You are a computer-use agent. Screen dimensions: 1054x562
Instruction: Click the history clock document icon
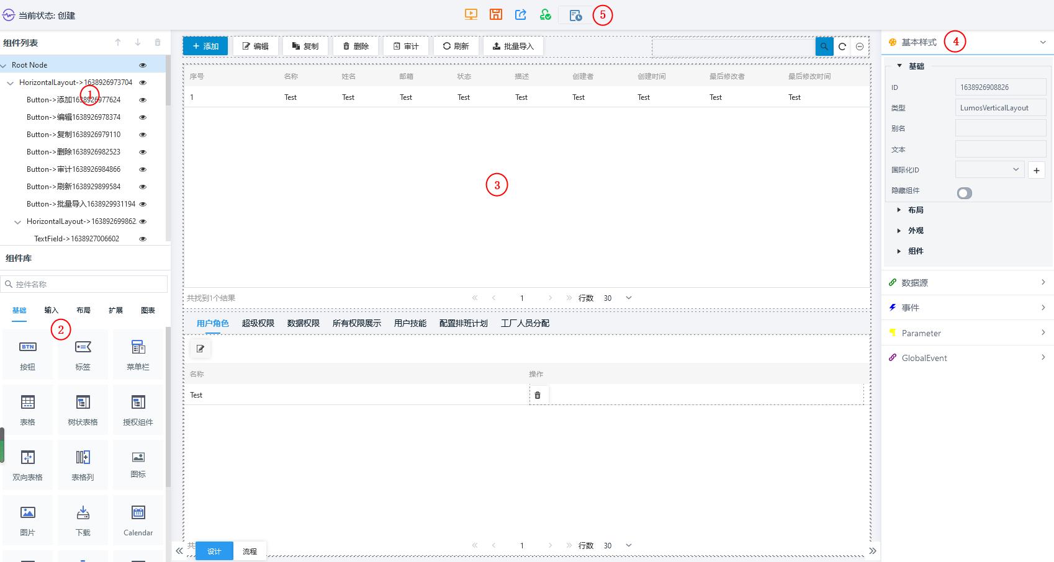[575, 15]
